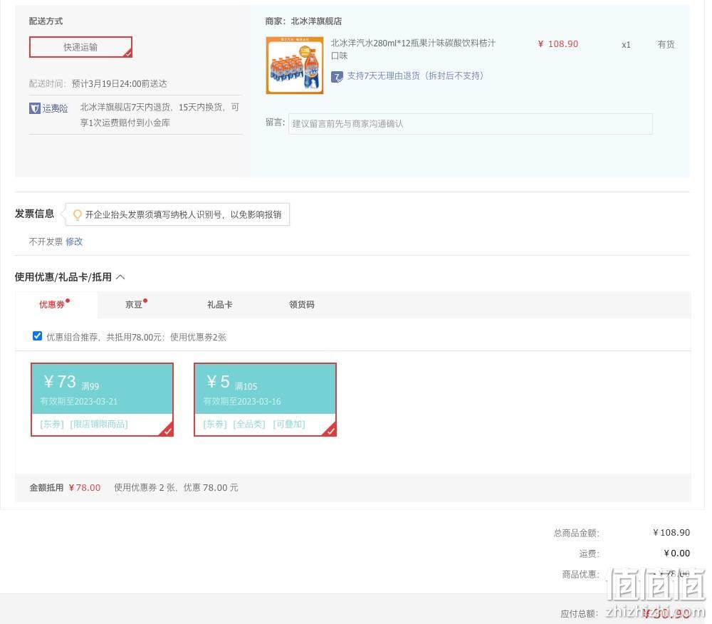Click the 7-day return badge icon
Image resolution: width=712 pixels, height=624 pixels.
click(337, 77)
